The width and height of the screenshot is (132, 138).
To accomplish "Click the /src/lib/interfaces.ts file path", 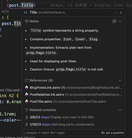I will tap(52, 12).
